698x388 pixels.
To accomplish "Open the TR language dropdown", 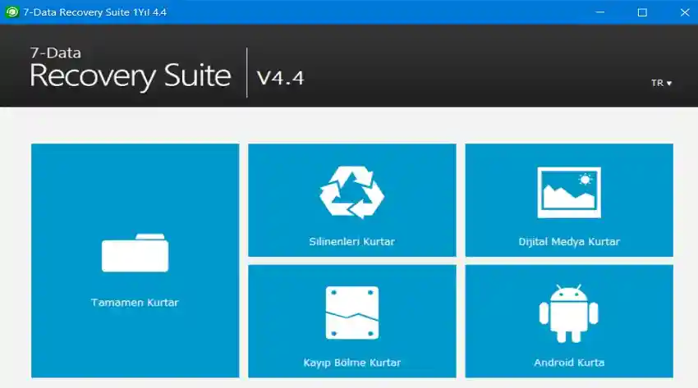I will [660, 83].
